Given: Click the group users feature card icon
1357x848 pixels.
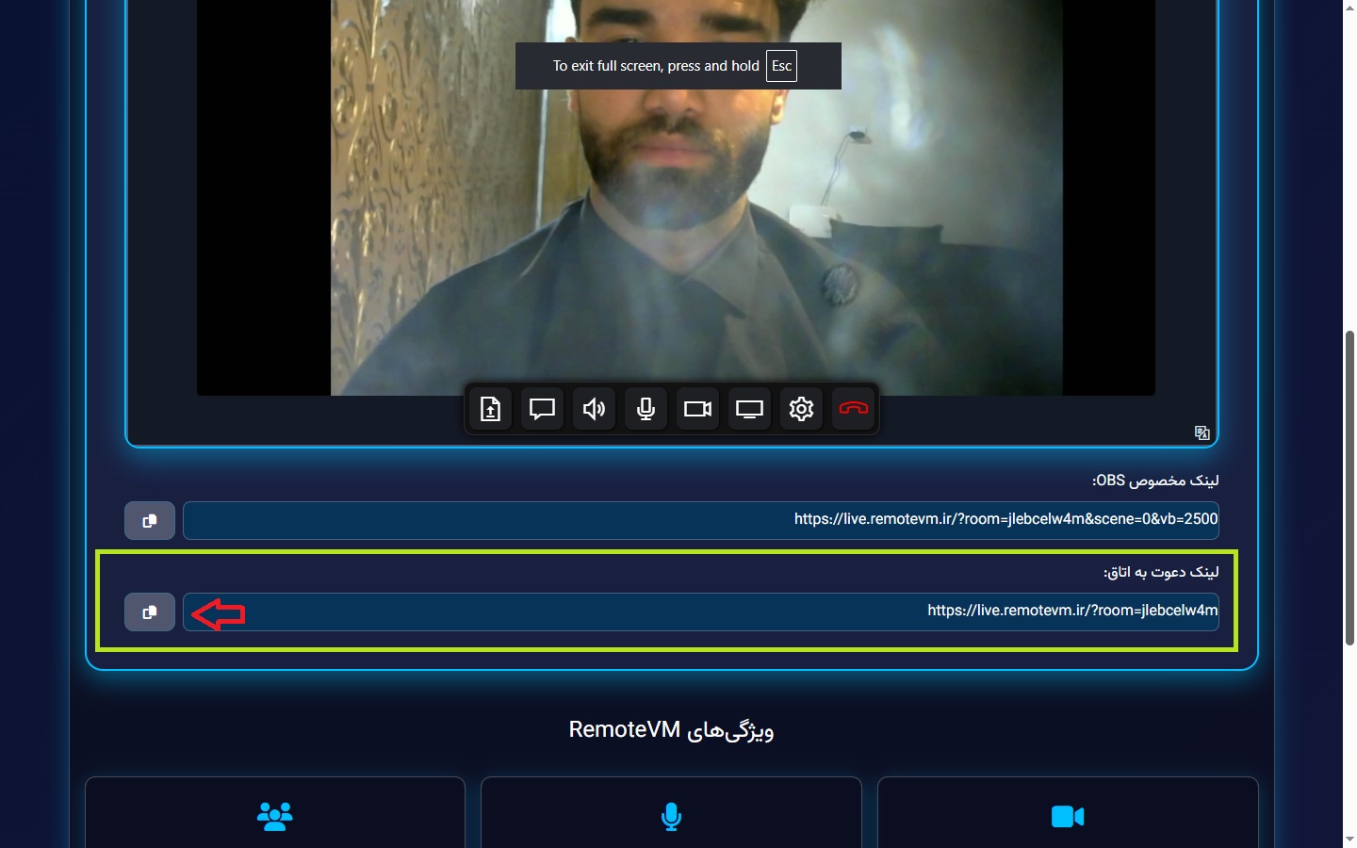Looking at the screenshot, I should point(275,816).
